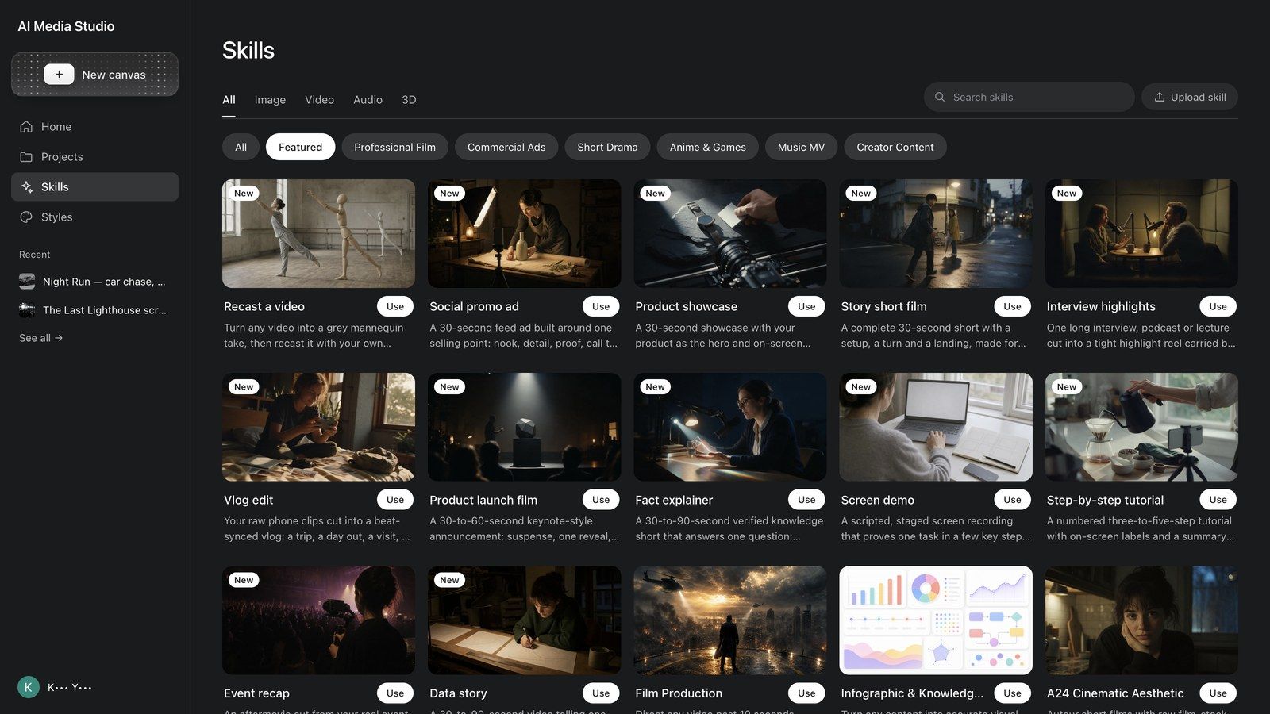Open the Product launch film thumbnail
This screenshot has height=714, width=1270.
tap(524, 427)
